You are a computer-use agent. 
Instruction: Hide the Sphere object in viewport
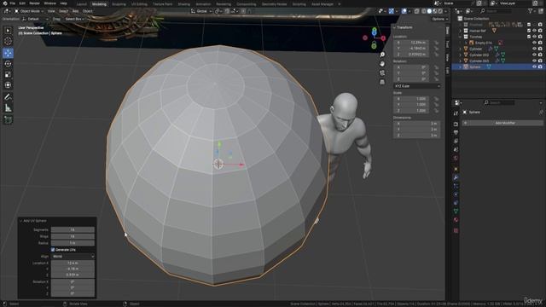point(534,67)
